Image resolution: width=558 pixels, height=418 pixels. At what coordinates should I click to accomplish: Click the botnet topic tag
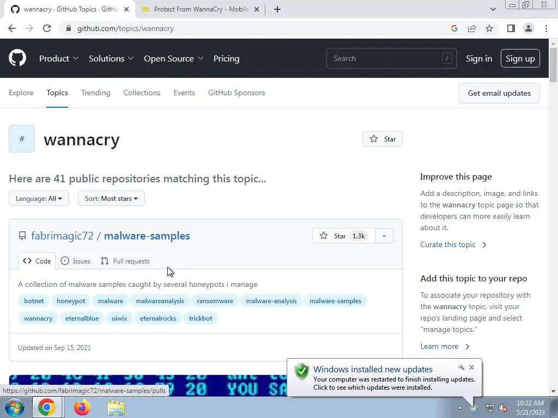coord(34,300)
